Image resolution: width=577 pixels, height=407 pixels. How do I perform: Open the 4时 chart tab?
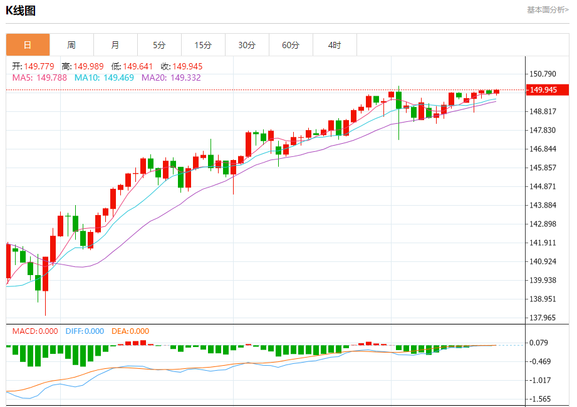pyautogui.click(x=335, y=45)
